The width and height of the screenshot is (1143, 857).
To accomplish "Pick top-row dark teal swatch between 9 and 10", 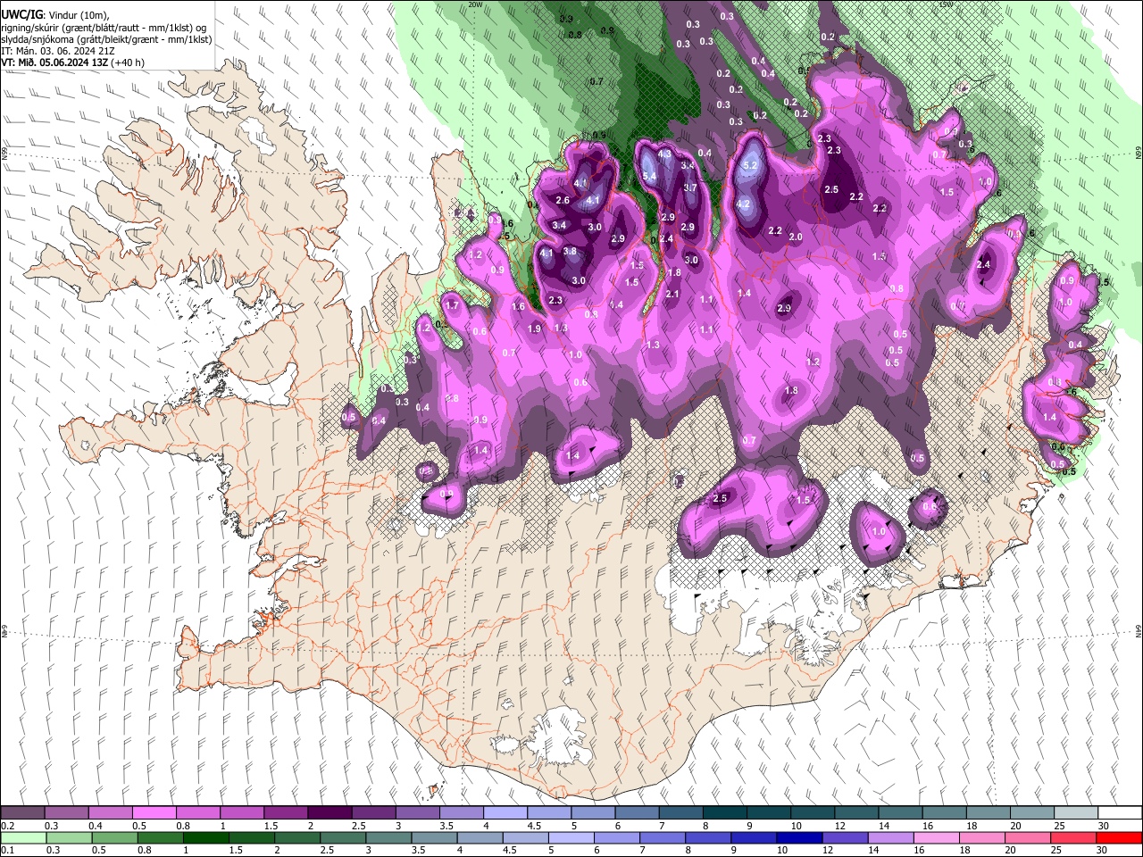I will (x=768, y=813).
